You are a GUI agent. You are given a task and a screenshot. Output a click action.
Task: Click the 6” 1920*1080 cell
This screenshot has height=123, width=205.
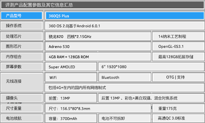[x=151, y=67]
